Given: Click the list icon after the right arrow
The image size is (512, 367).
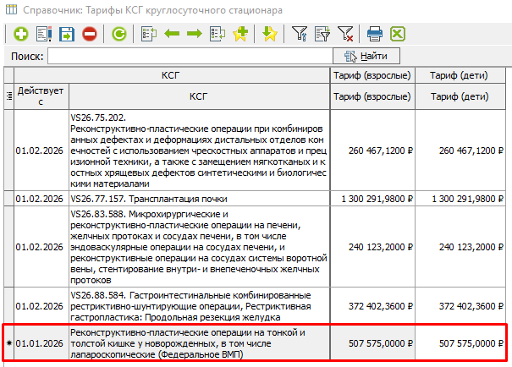Looking at the screenshot, I should (x=217, y=34).
